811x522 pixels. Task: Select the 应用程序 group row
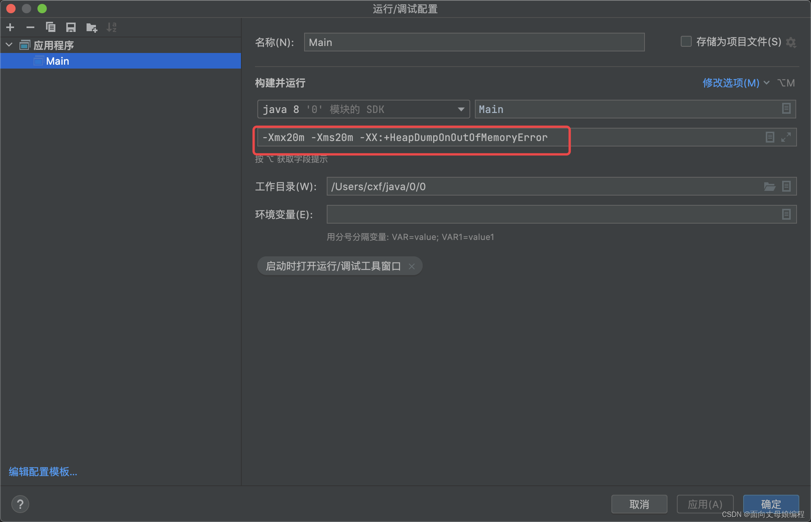pos(120,45)
